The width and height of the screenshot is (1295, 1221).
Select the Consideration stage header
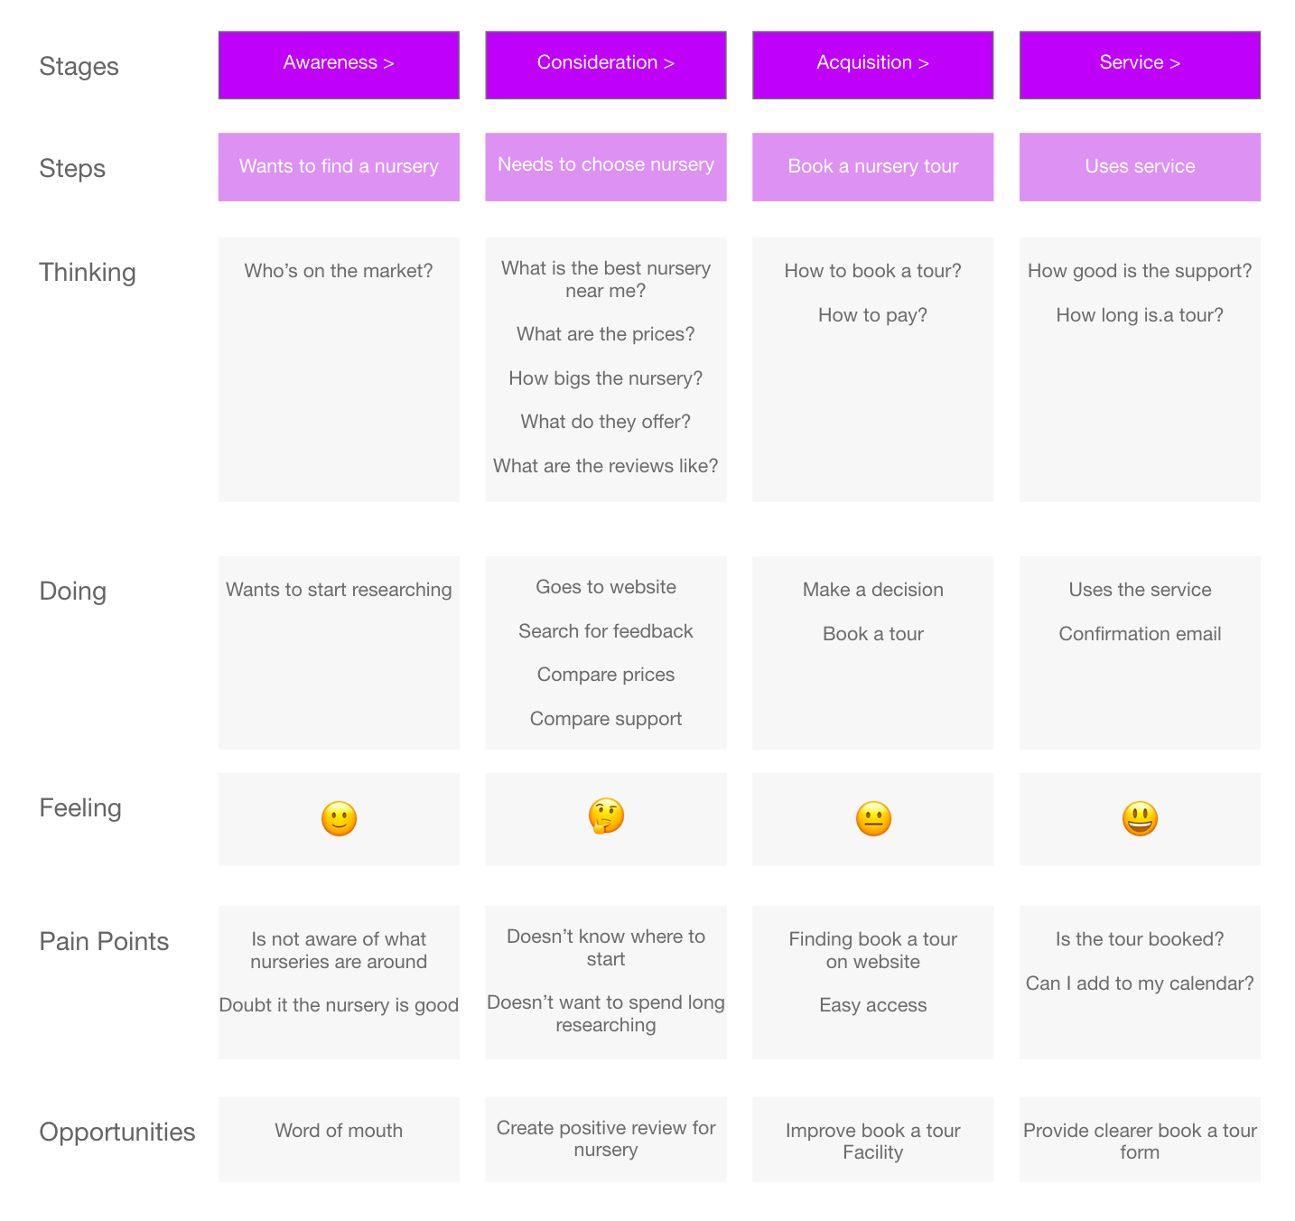[x=606, y=65]
